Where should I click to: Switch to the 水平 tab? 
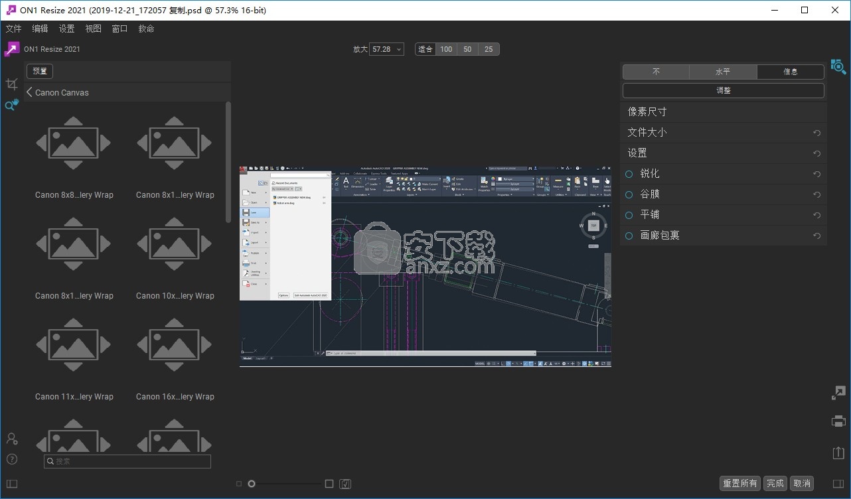(x=723, y=71)
